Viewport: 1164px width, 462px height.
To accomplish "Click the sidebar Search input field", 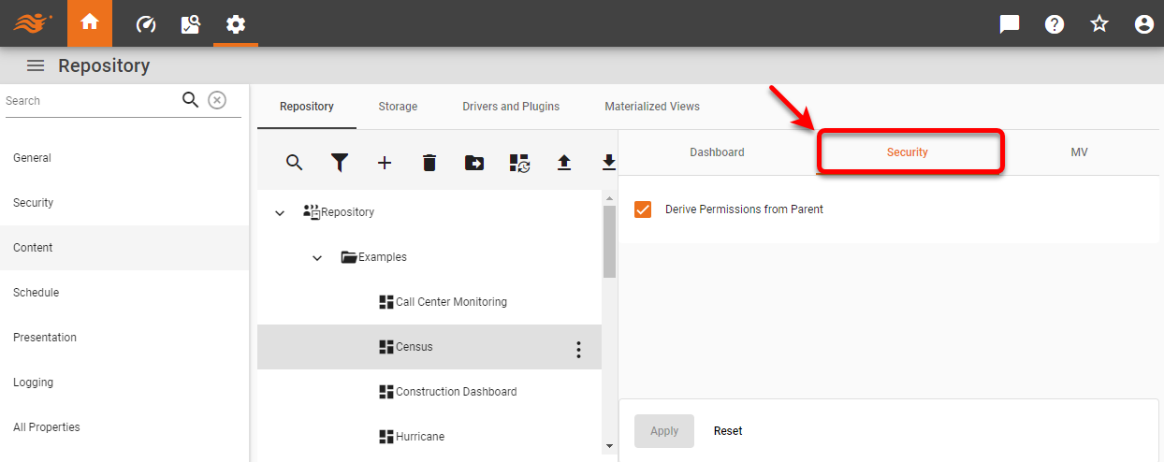I will 90,101.
